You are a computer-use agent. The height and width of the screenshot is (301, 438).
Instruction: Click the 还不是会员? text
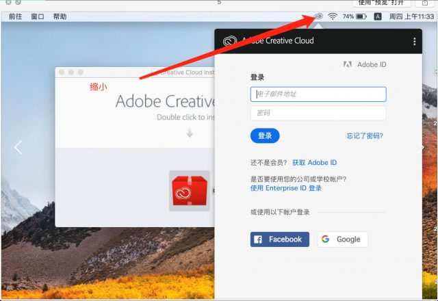click(269, 163)
